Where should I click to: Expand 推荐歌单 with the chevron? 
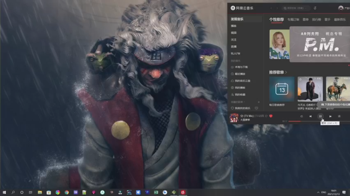(286, 72)
